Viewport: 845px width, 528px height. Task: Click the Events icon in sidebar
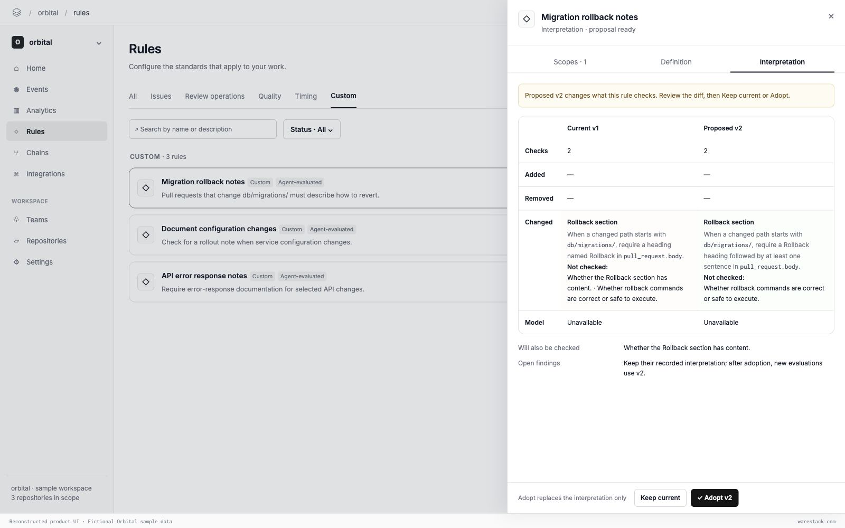16,90
